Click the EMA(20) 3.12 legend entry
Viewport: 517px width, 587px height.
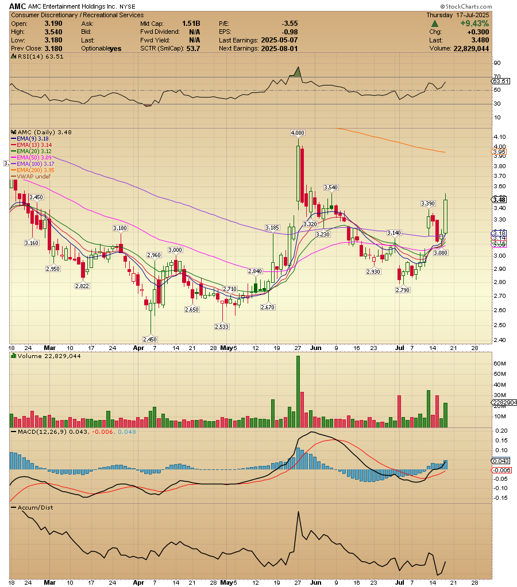[32, 151]
